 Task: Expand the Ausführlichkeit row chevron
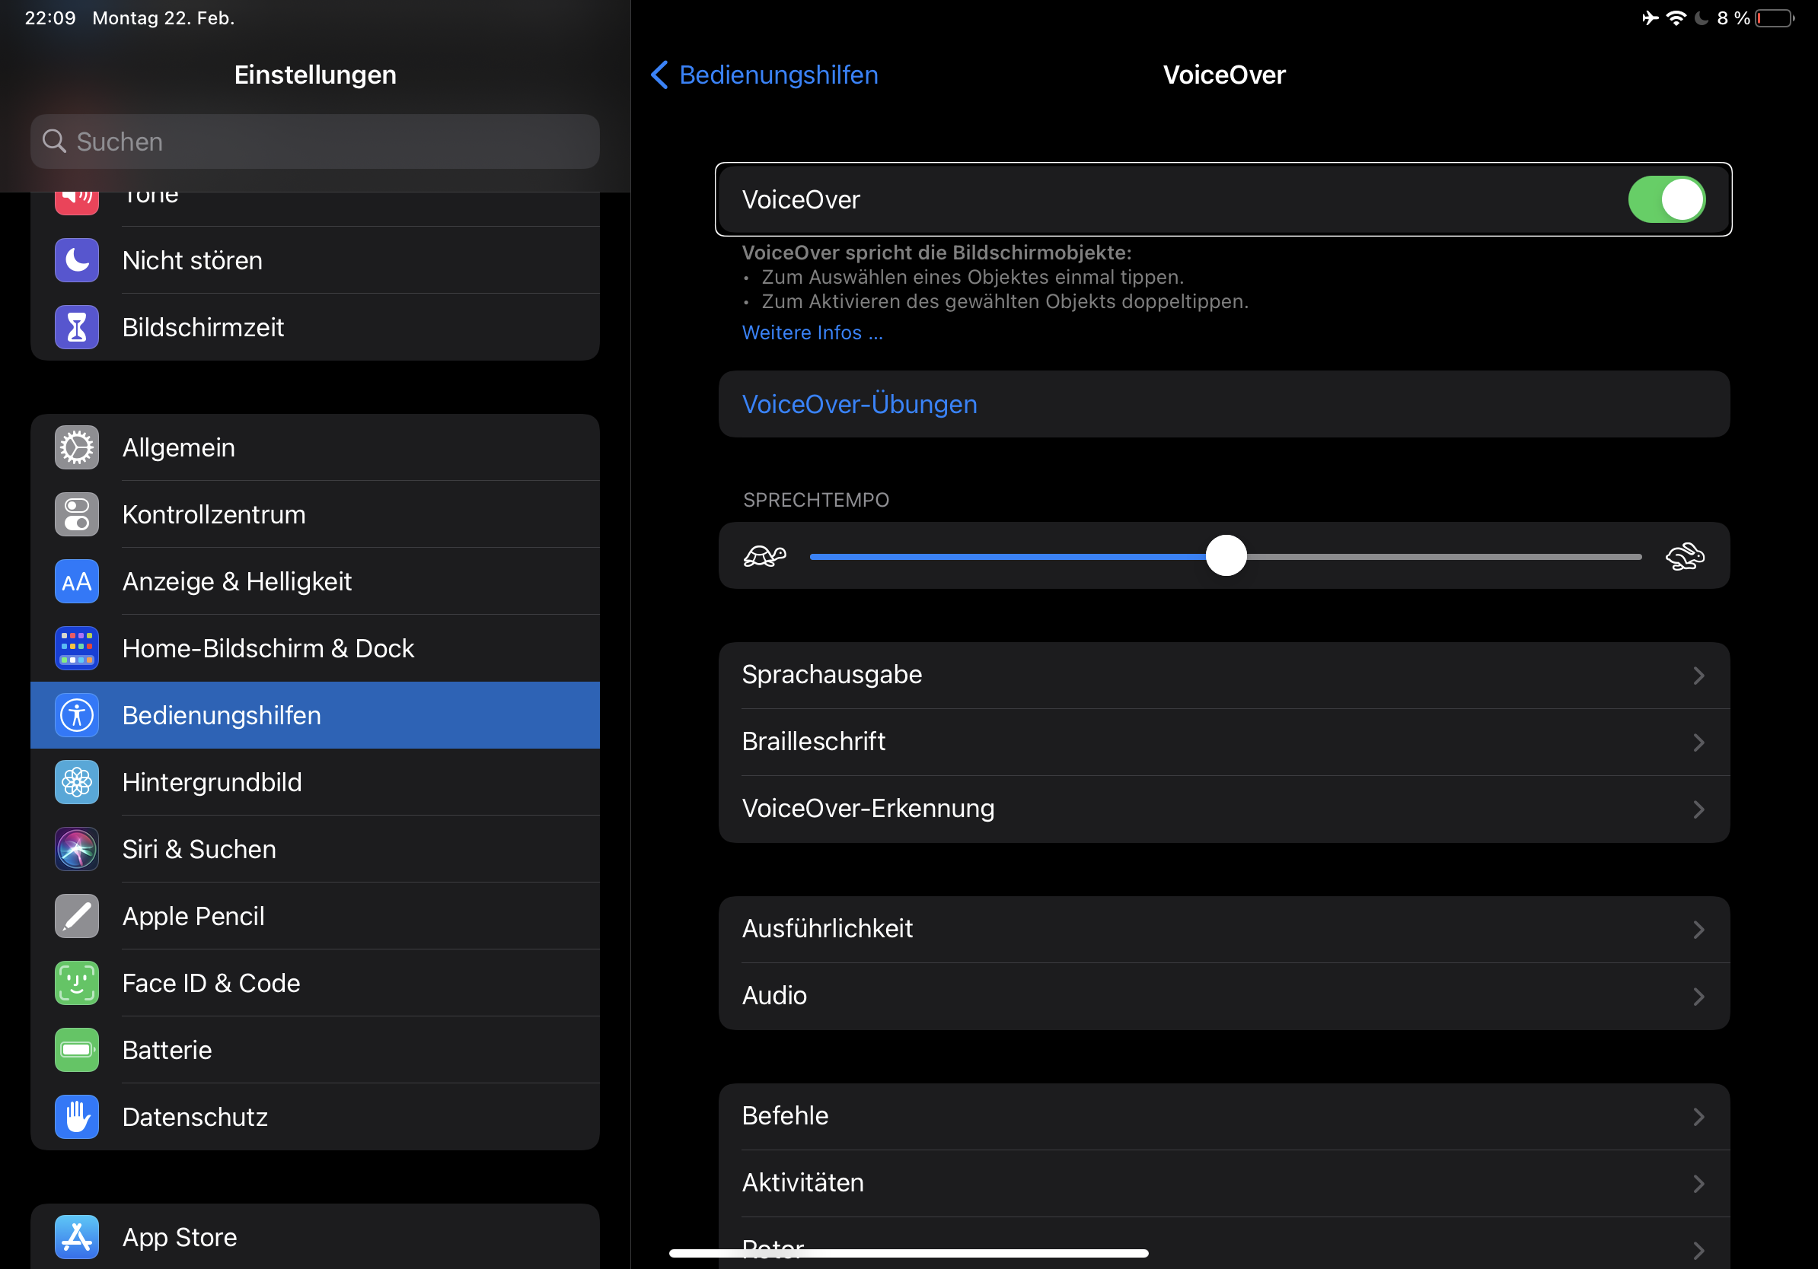pyautogui.click(x=1698, y=929)
